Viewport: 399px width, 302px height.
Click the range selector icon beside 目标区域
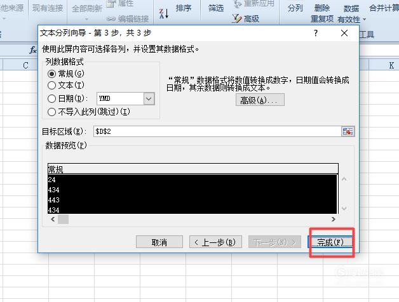tap(348, 131)
